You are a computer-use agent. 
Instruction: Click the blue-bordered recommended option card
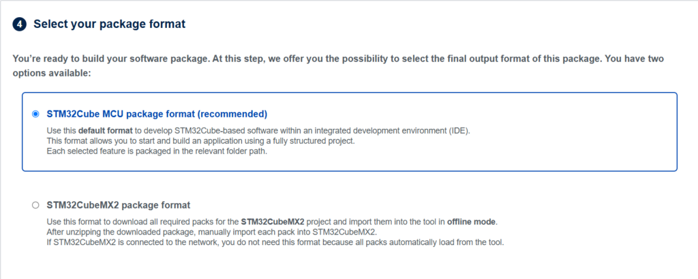point(350,132)
